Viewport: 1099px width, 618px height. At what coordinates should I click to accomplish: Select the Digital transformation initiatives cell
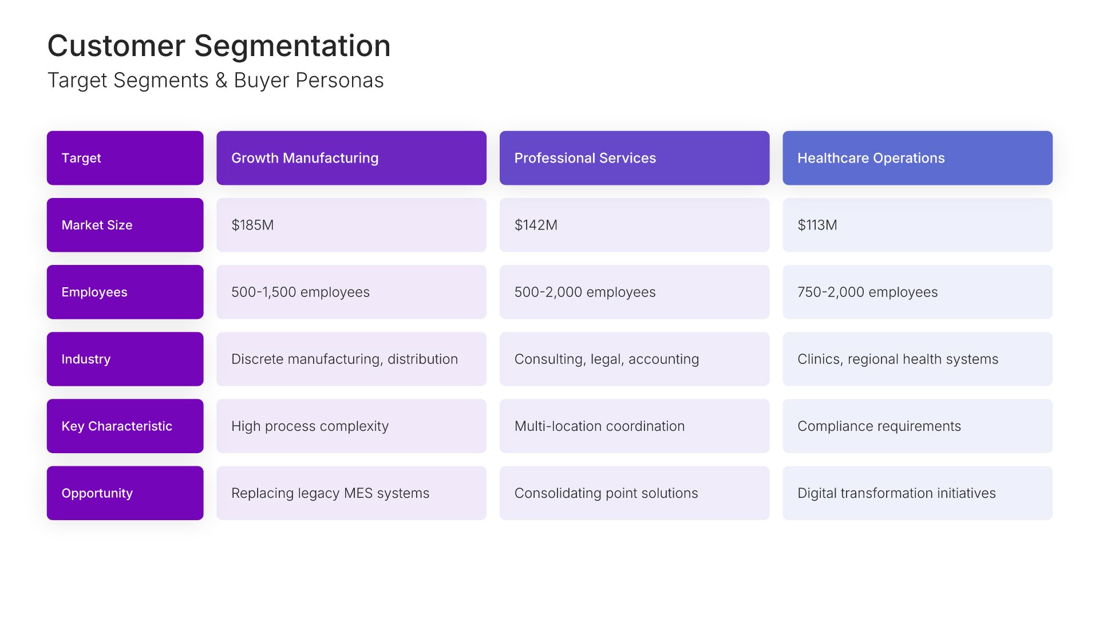point(917,493)
